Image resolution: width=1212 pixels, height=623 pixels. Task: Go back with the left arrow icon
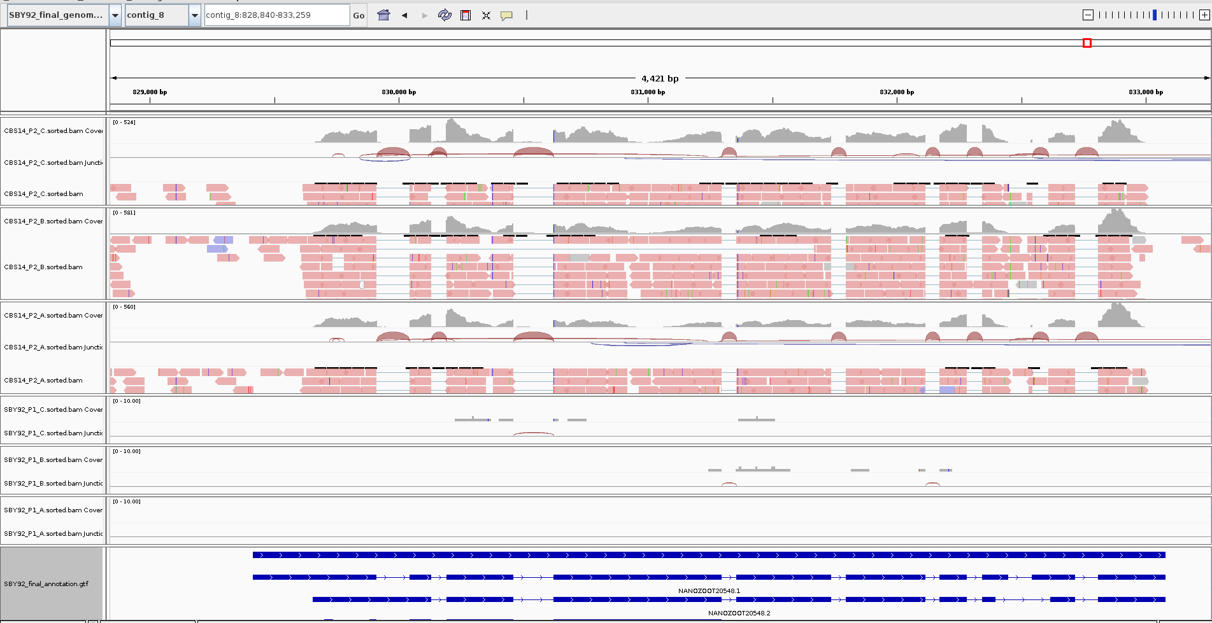(404, 15)
